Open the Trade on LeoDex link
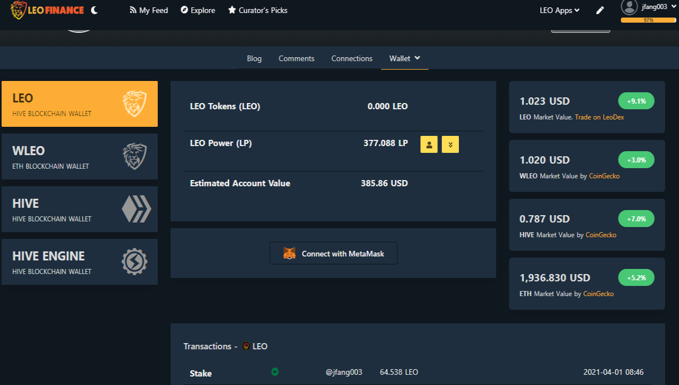Screen dimensions: 679x385 coord(599,117)
